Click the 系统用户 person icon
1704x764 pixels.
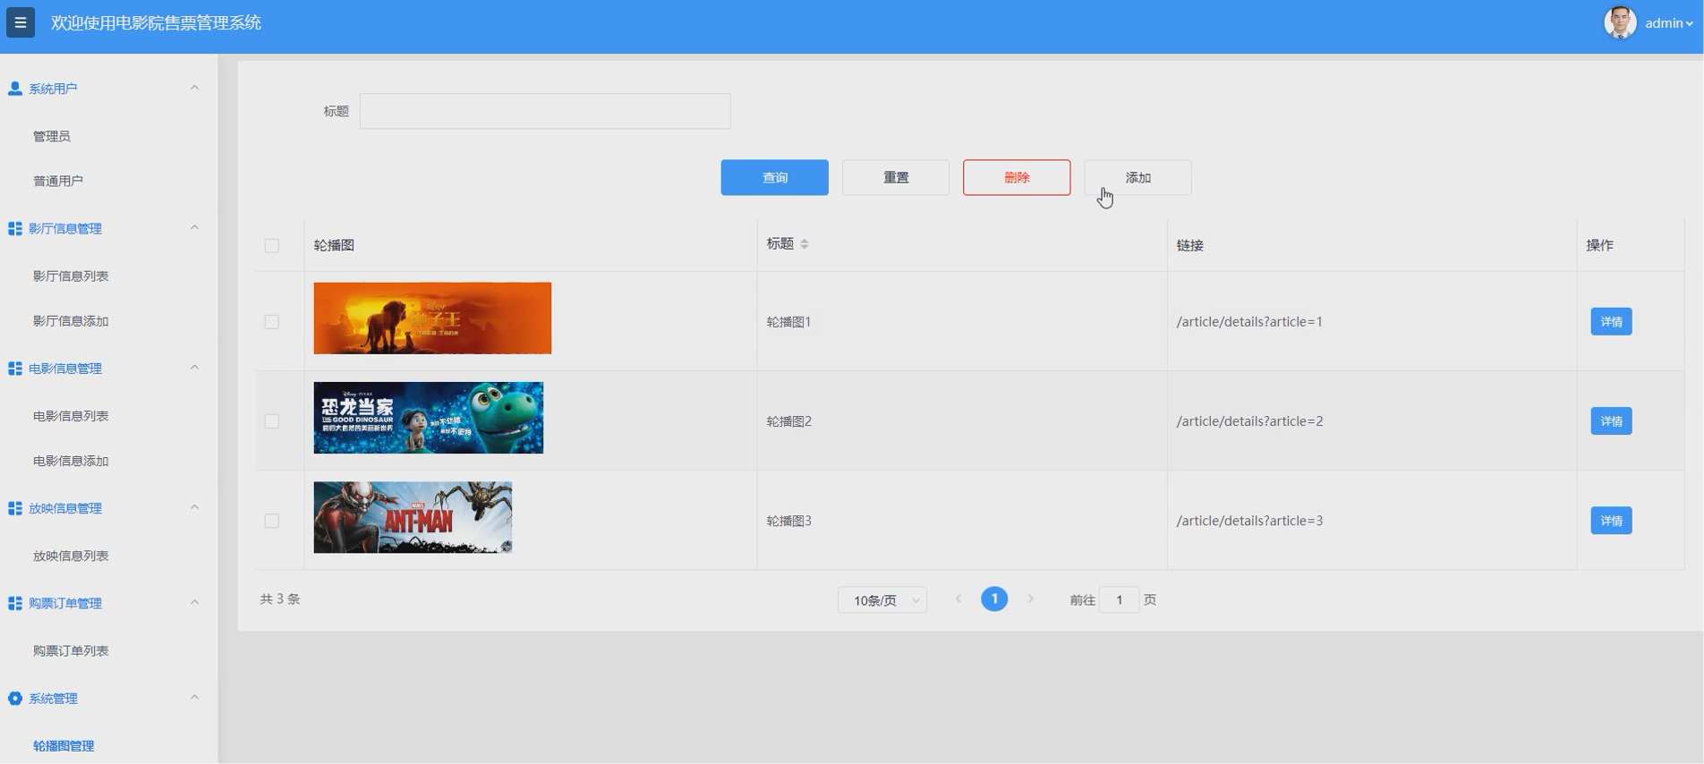pos(15,89)
